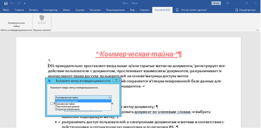Click 'Назначьте новую метку конфиденциальности' text
The image size is (261, 128).
pos(74,87)
